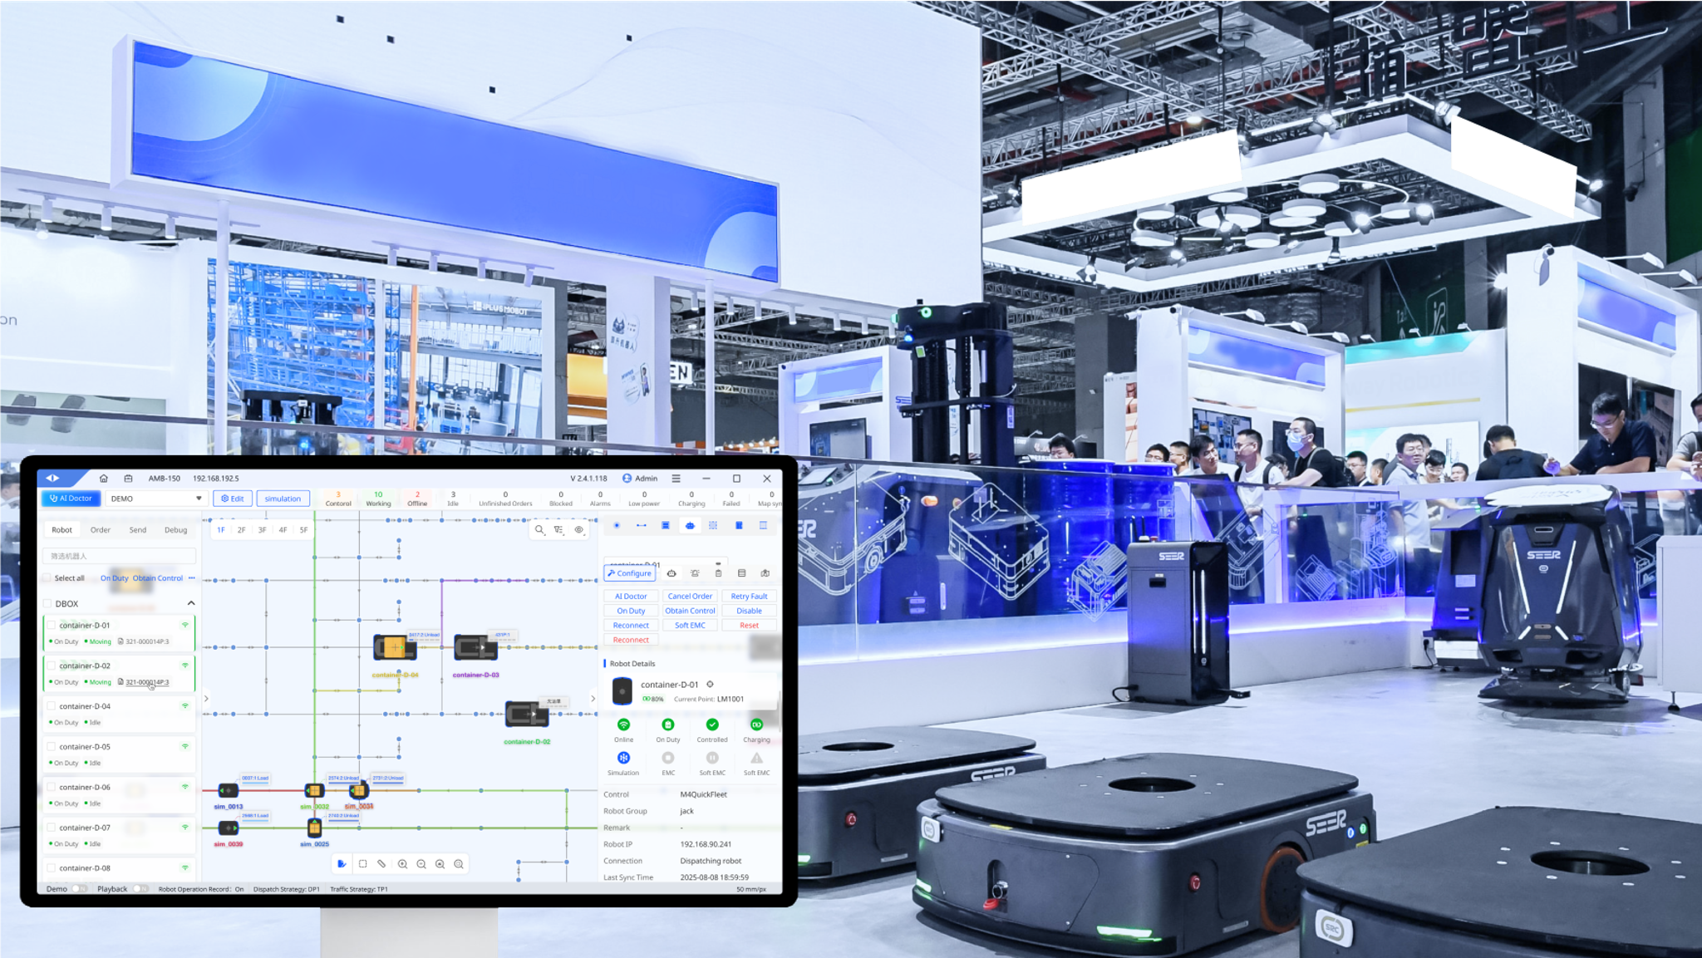Open the map visibility eye icon
The image size is (1702, 958).
click(x=578, y=530)
